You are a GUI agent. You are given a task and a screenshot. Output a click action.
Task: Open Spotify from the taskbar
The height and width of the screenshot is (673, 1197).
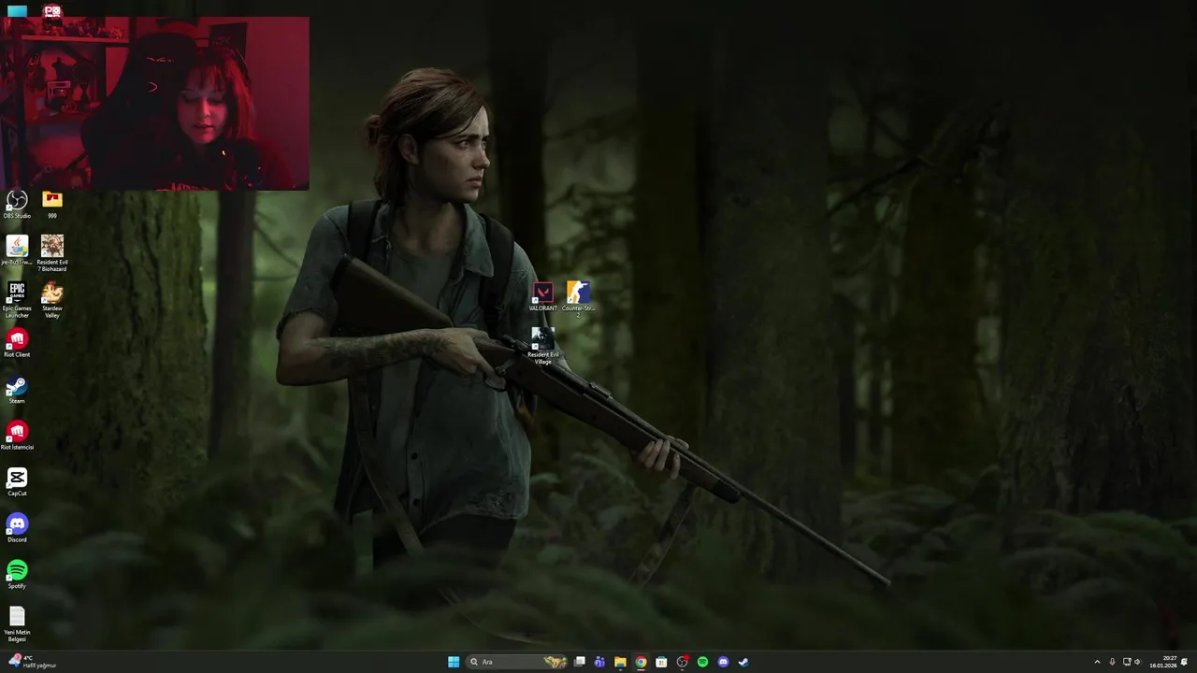tap(702, 662)
